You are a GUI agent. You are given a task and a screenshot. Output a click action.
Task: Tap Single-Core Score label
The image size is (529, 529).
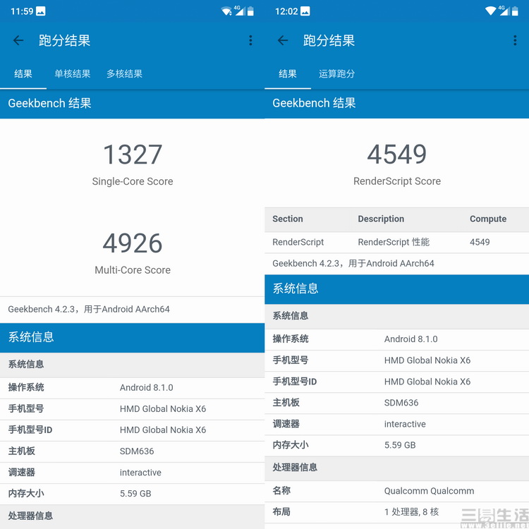click(x=133, y=181)
